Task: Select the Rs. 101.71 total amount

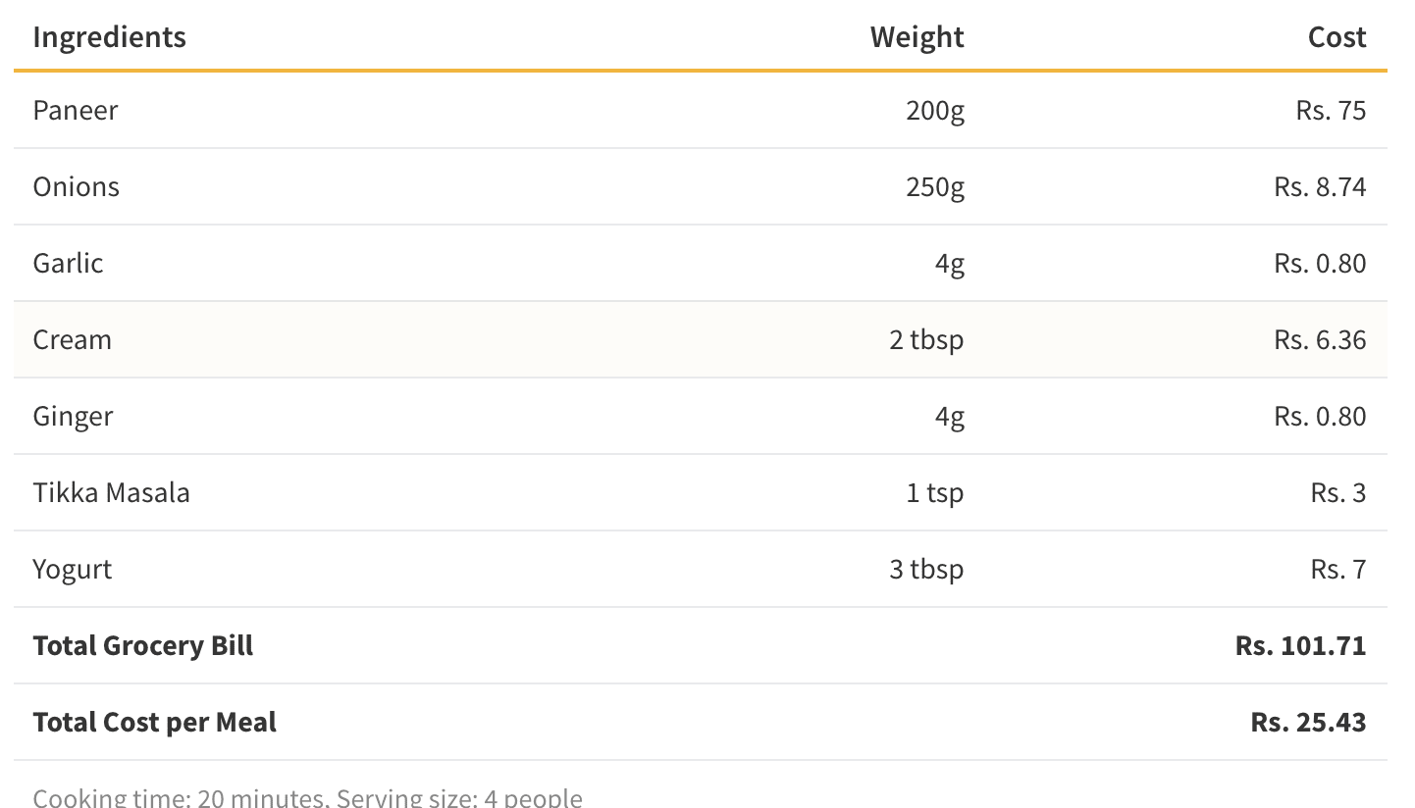Action: click(1300, 645)
